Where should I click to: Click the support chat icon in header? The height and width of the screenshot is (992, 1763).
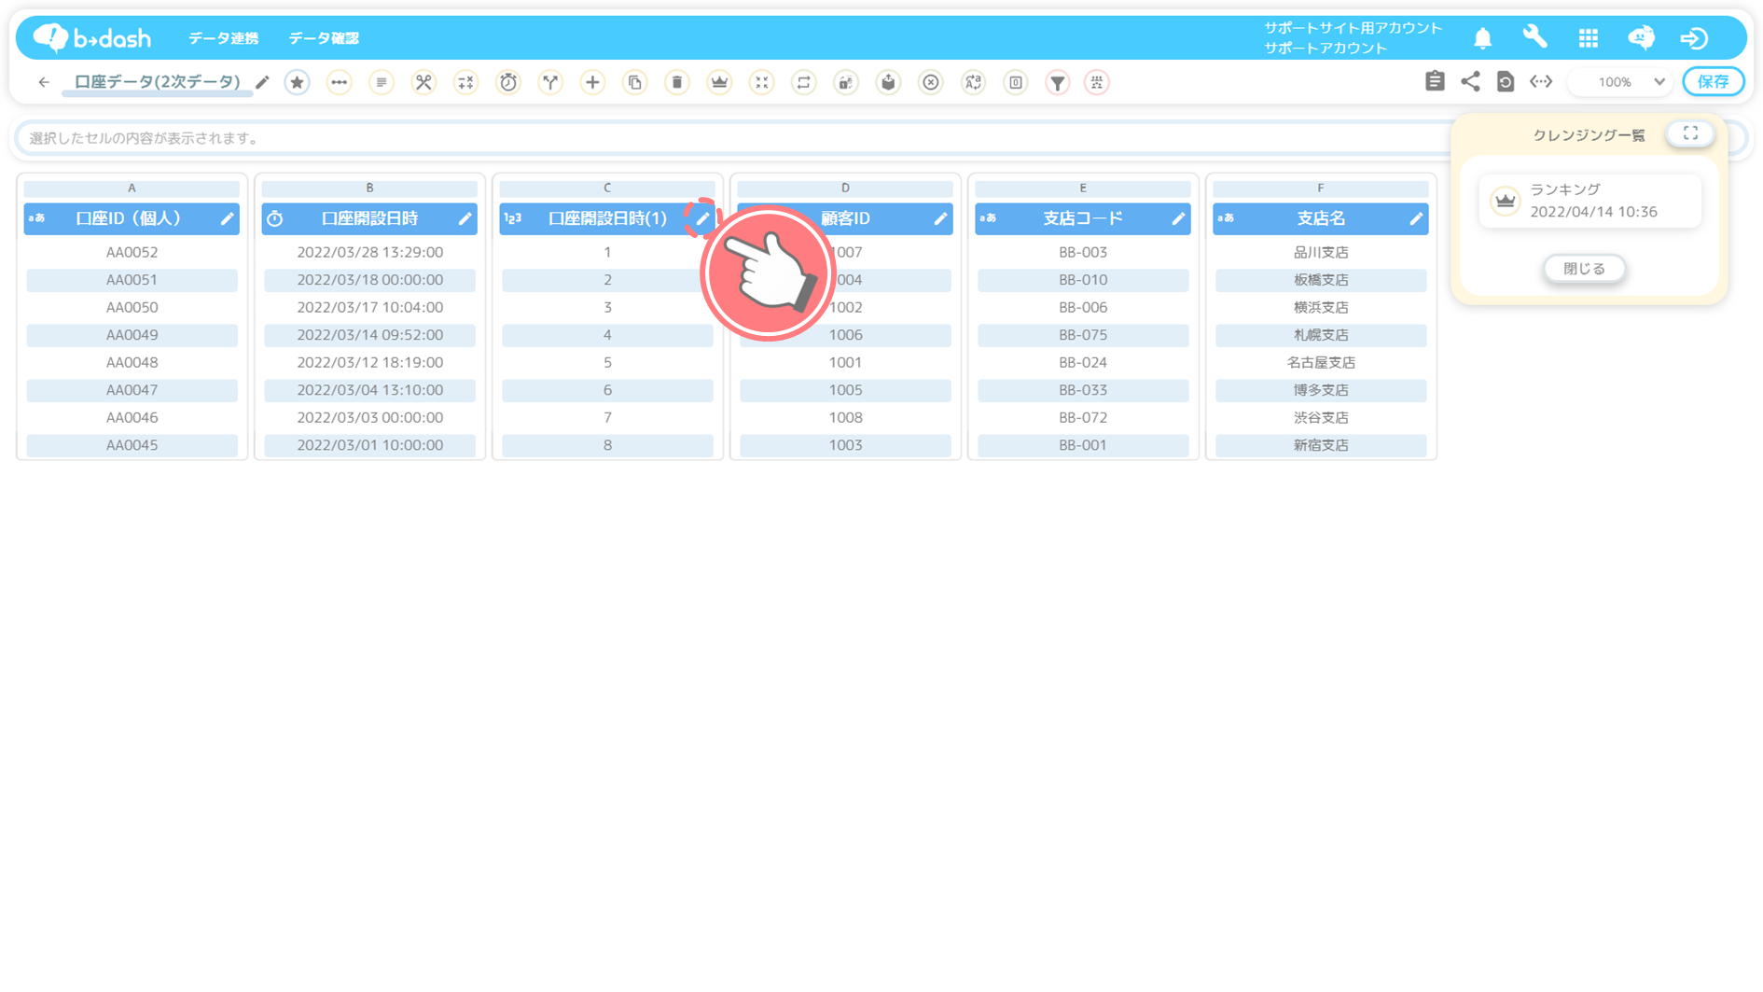point(1642,37)
